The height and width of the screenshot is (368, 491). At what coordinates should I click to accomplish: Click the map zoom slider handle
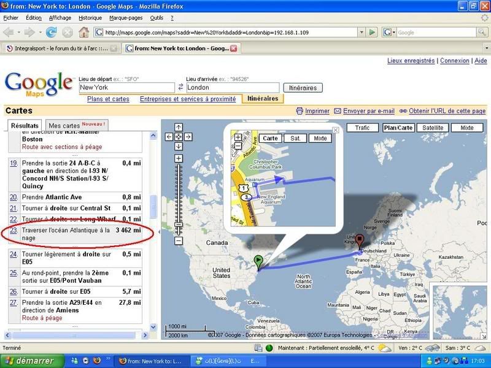click(179, 224)
